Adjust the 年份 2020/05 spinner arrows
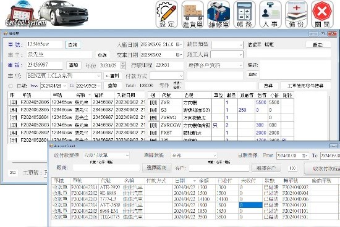 click(123, 65)
